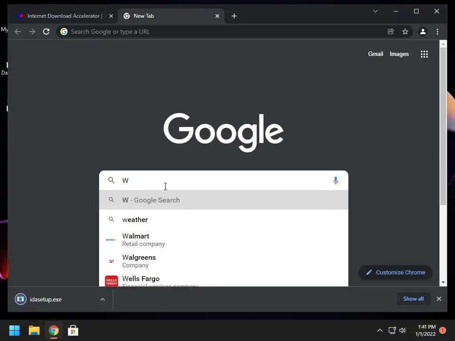The image size is (455, 341).
Task: Open a new tab with plus button
Action: [234, 16]
